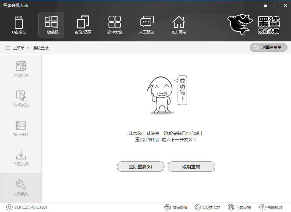Open the 下载文件 download step
The height and width of the screenshot is (212, 291).
(x=21, y=158)
